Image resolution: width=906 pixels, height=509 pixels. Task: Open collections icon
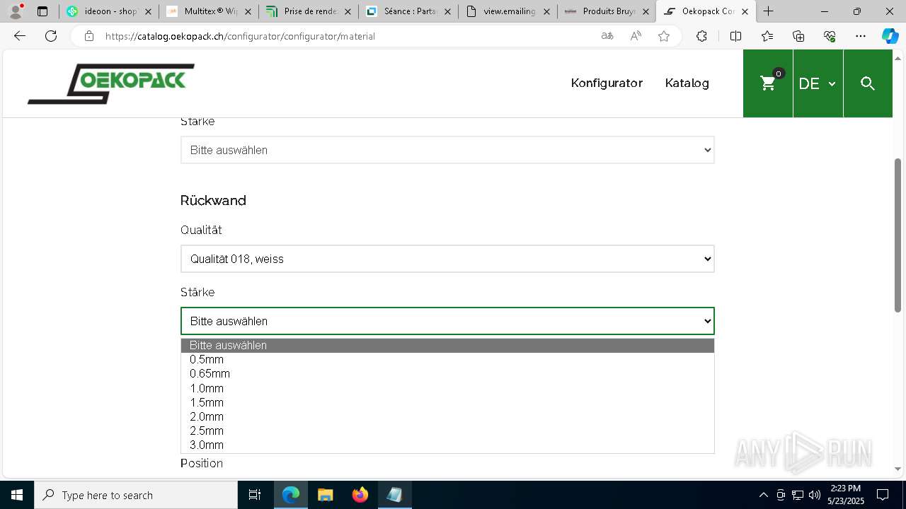click(x=798, y=36)
